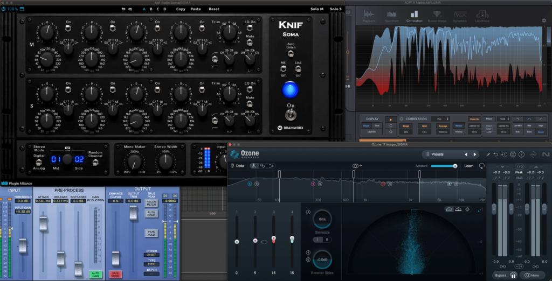Screen dimensions: 552x281
Task: Click the sync loop icon in MetricAB Display
Action: point(390,131)
